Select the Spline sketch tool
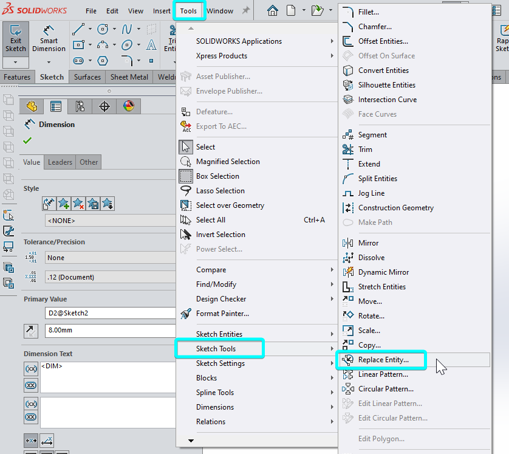The width and height of the screenshot is (509, 454). [126, 29]
